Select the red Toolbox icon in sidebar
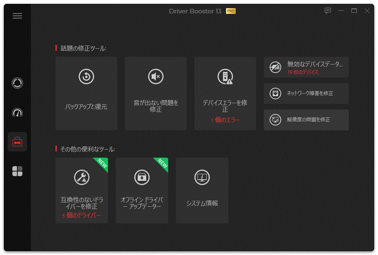Screen dimensions: 378x255 [x=17, y=141]
